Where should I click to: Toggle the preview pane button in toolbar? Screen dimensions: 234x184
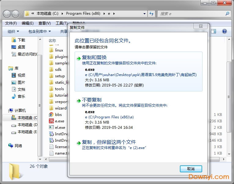(x=214, y=31)
